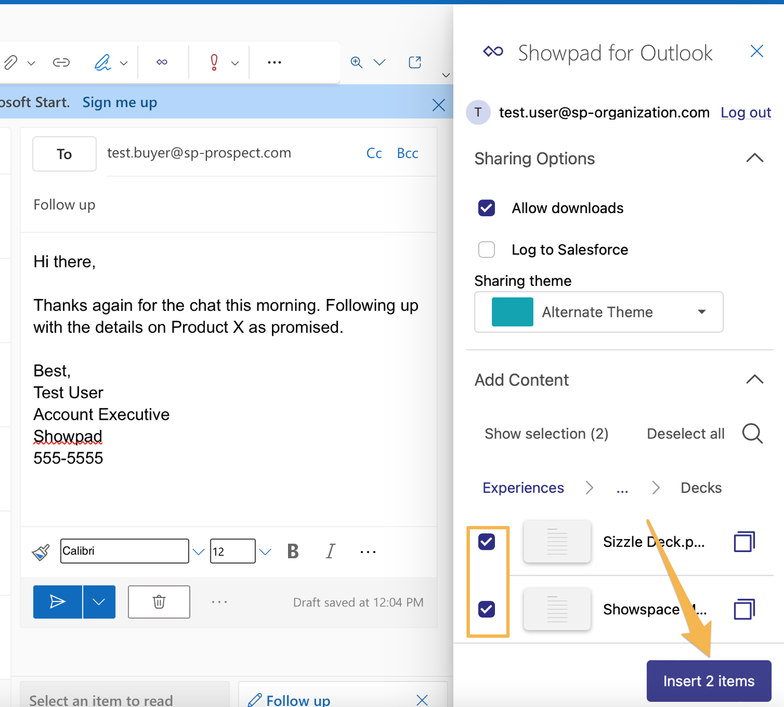Click the Decks breadcrumb item
Screen dimensions: 784x707
click(x=701, y=487)
